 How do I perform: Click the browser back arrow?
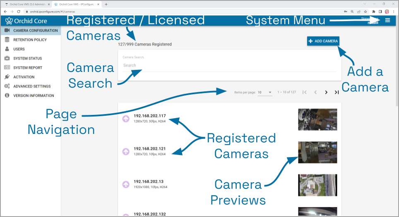click(x=5, y=12)
